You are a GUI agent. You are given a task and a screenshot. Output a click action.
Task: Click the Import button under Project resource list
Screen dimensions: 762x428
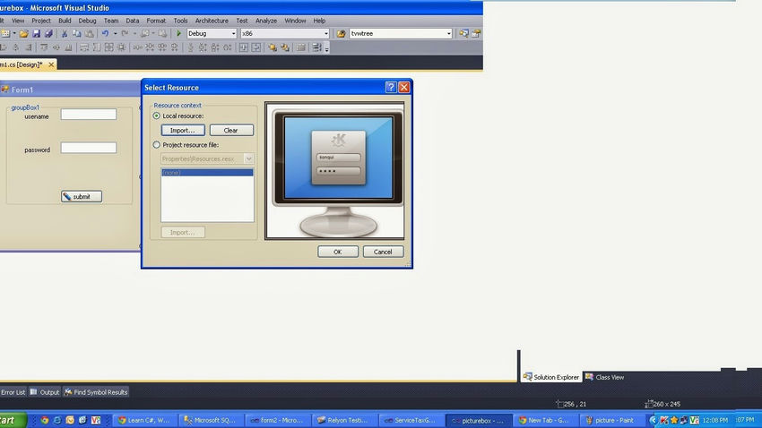pos(183,233)
